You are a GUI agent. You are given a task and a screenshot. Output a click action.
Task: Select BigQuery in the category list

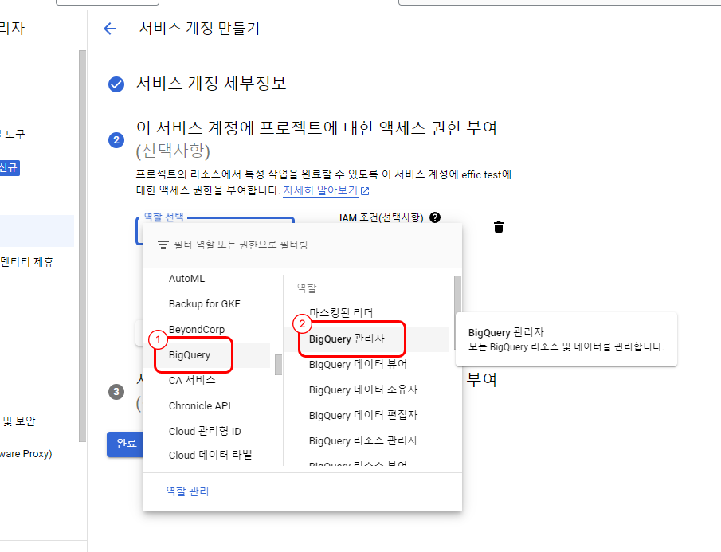[x=190, y=355]
